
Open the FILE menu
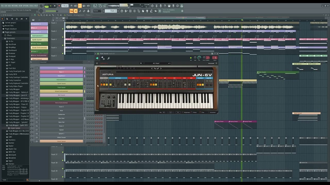coord(2,6)
